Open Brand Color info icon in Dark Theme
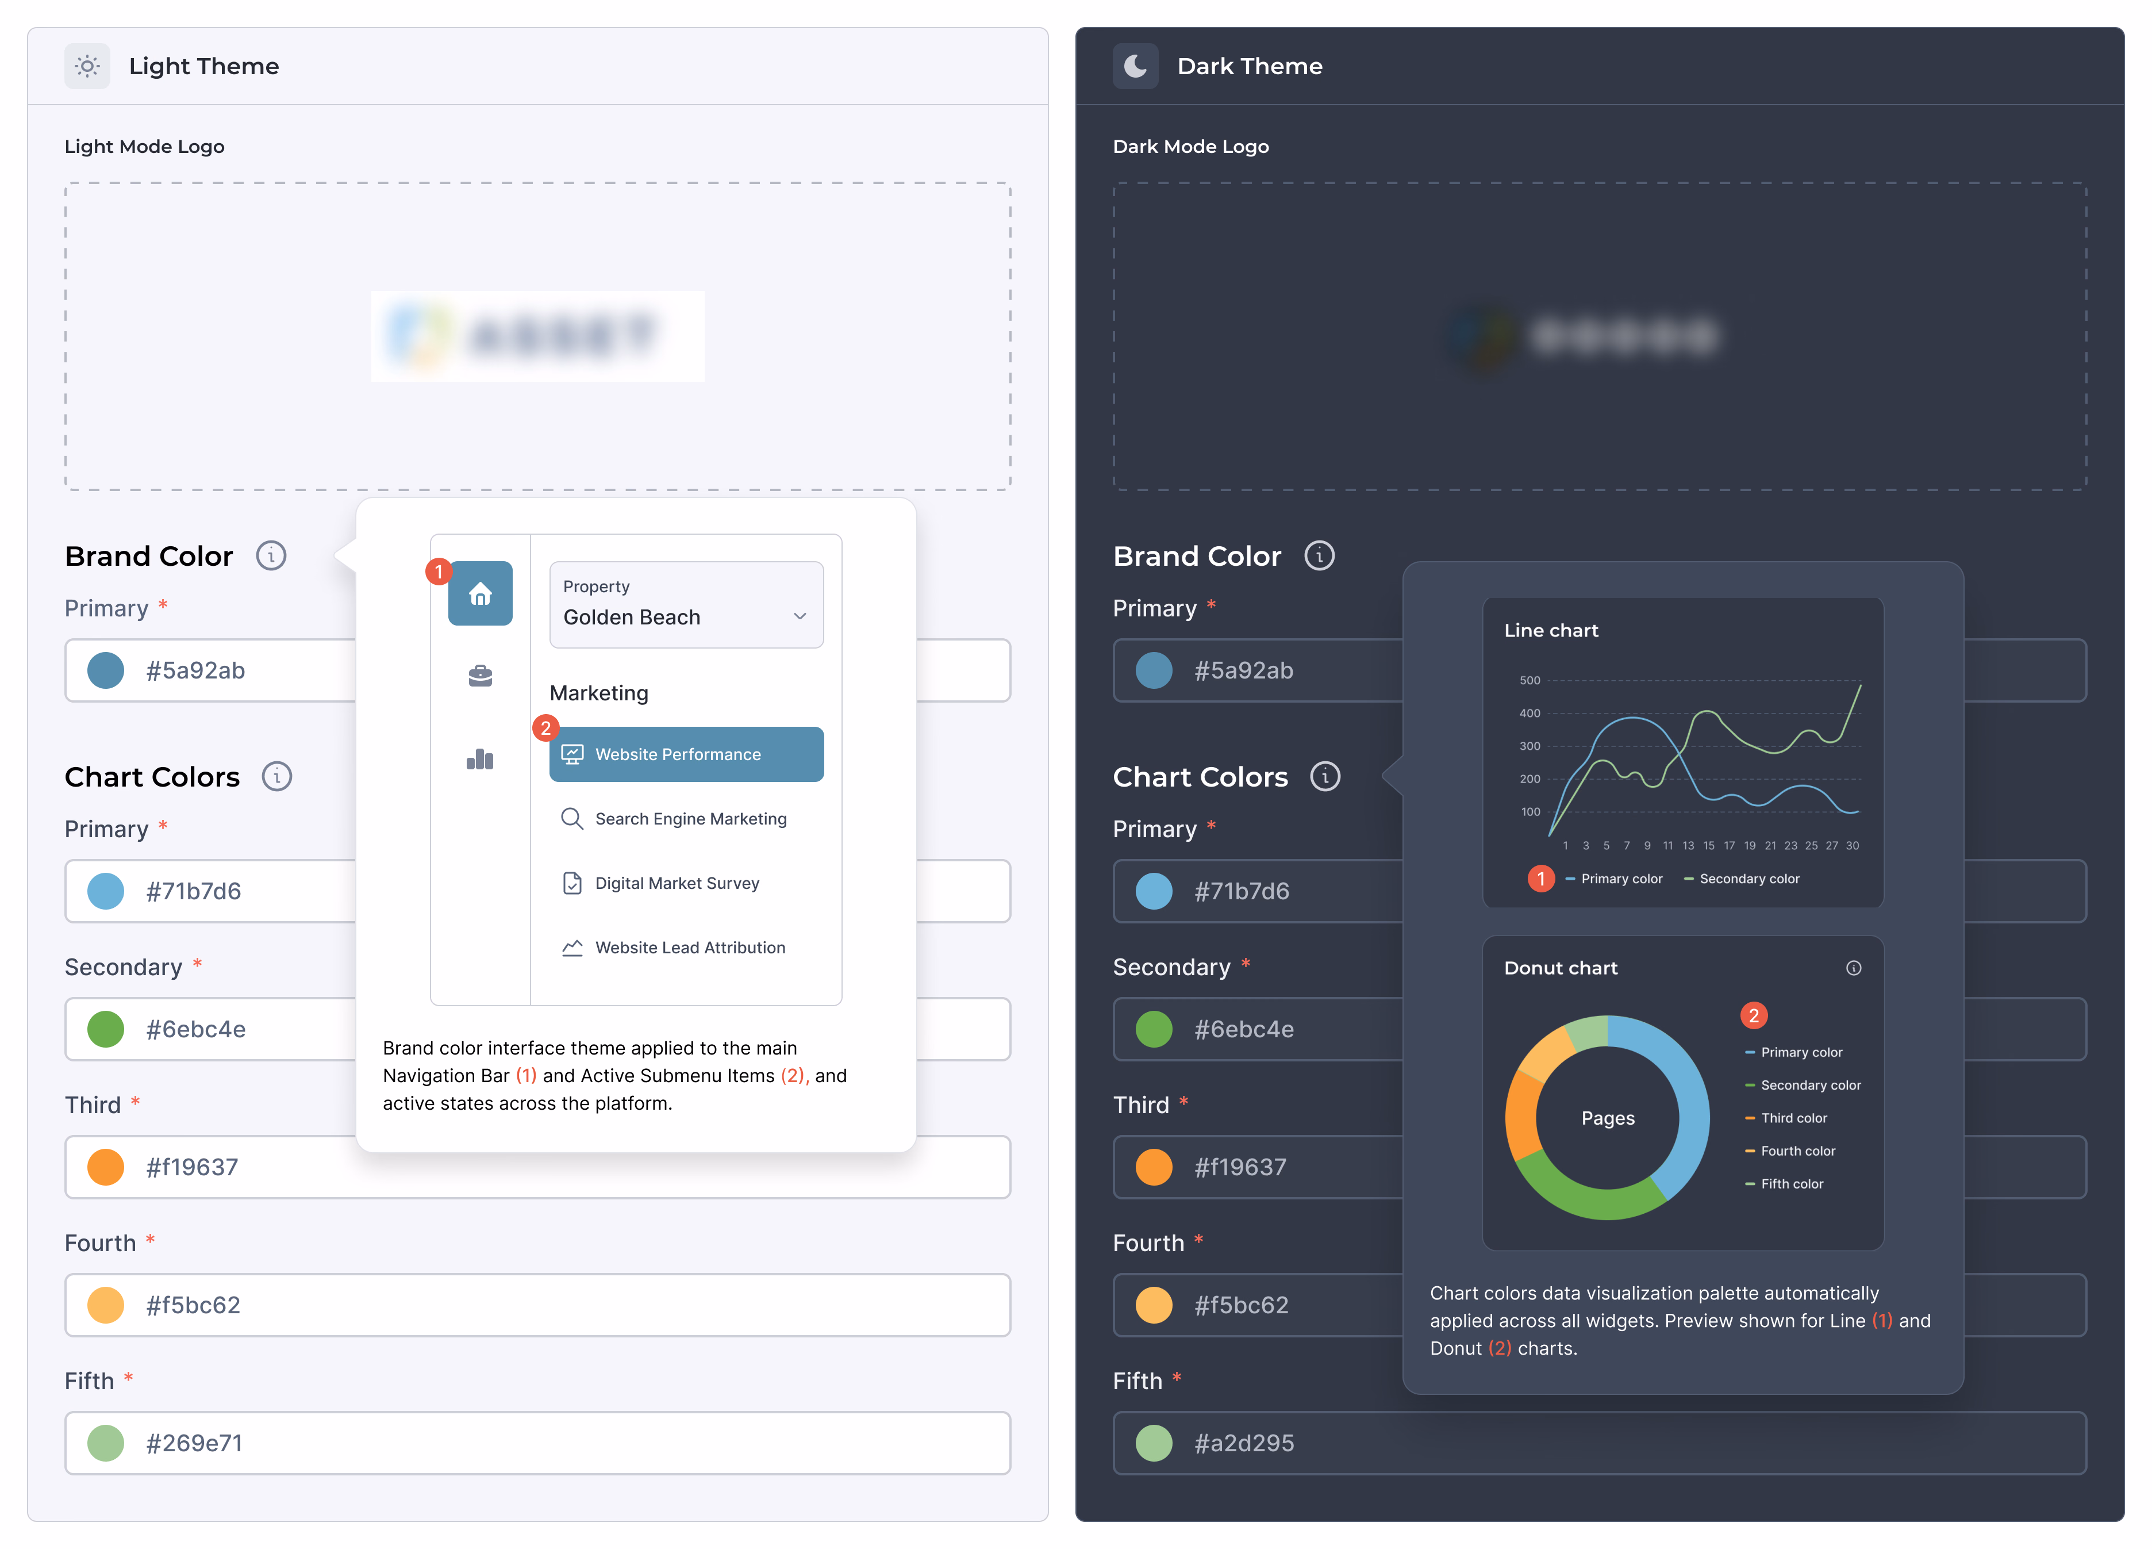 pyautogui.click(x=1319, y=555)
